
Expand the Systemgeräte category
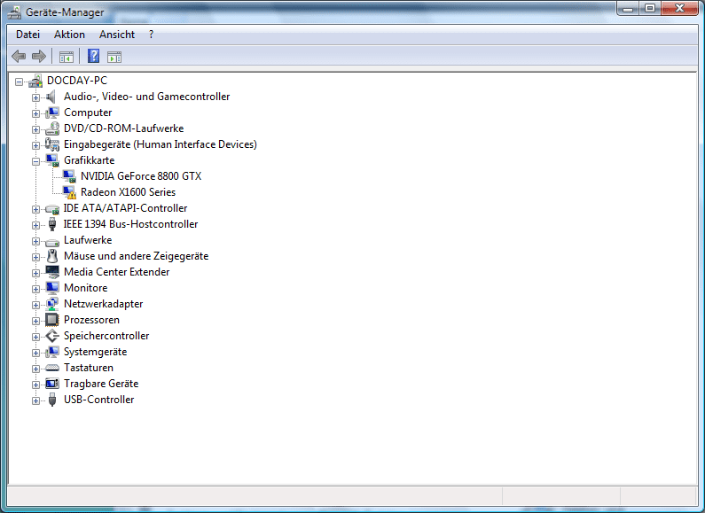(x=35, y=353)
